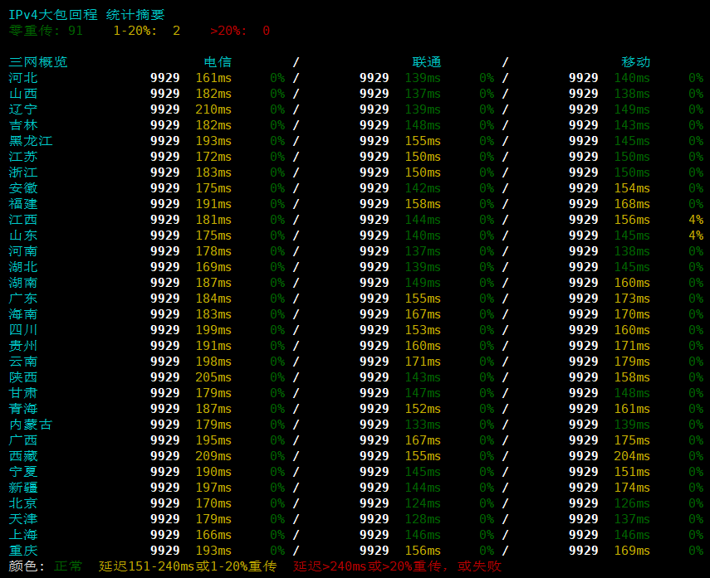The height and width of the screenshot is (578, 710).
Task: Click the 173ms latency in 广东 row
Action: click(x=632, y=299)
